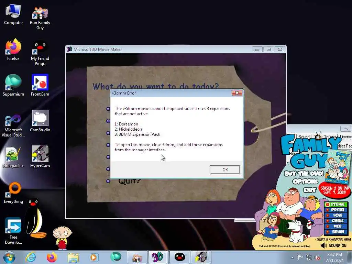Select the Meg character button
Viewport: 352px width, 264px height.
[x=336, y=226]
